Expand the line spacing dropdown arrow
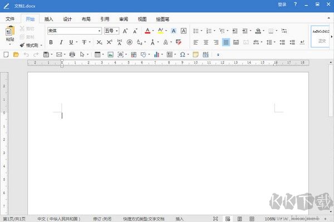This screenshot has height=222, width=334. coord(274,42)
